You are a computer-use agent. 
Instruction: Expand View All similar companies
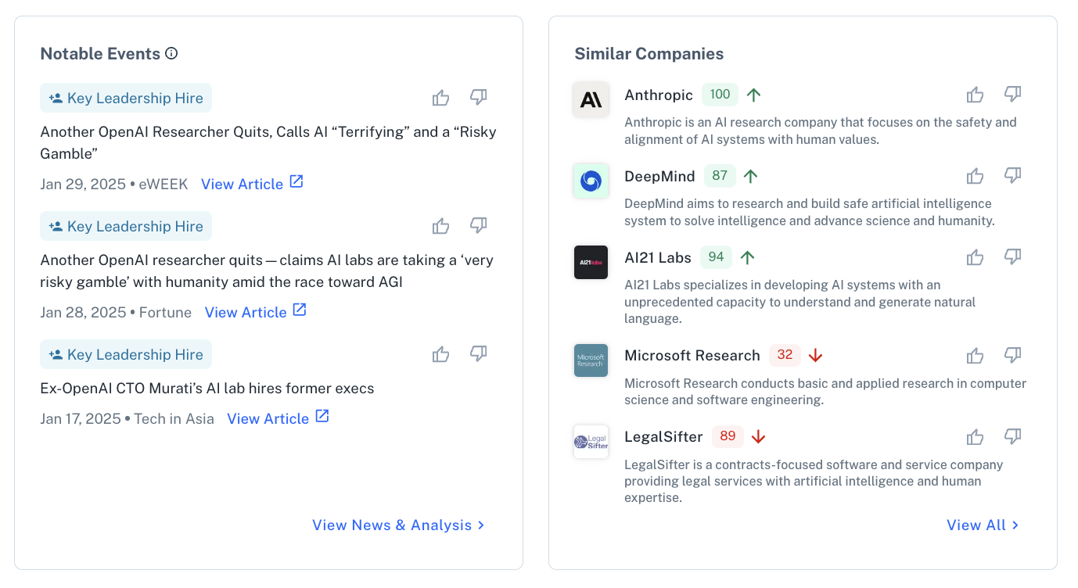pyautogui.click(x=983, y=525)
